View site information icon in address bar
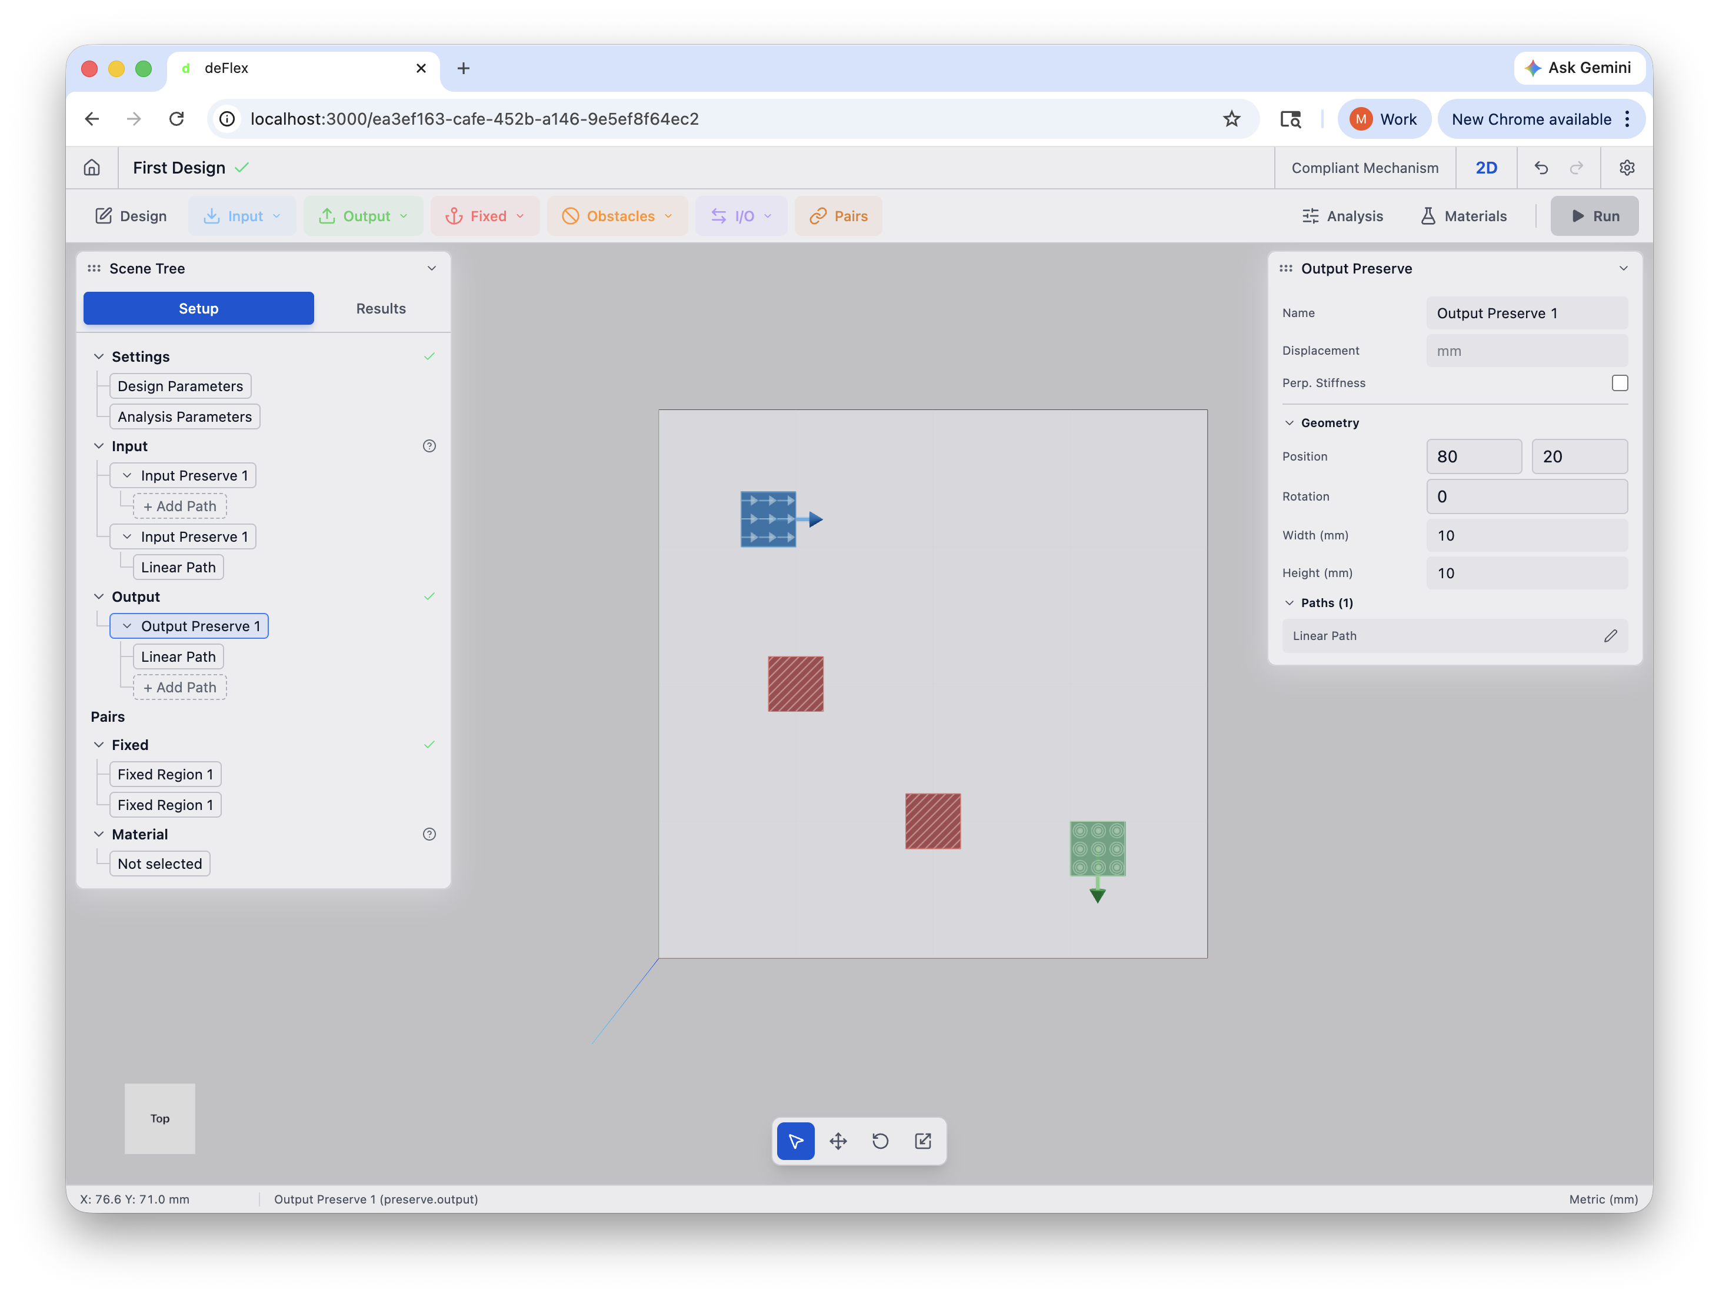This screenshot has height=1300, width=1719. (x=226, y=119)
